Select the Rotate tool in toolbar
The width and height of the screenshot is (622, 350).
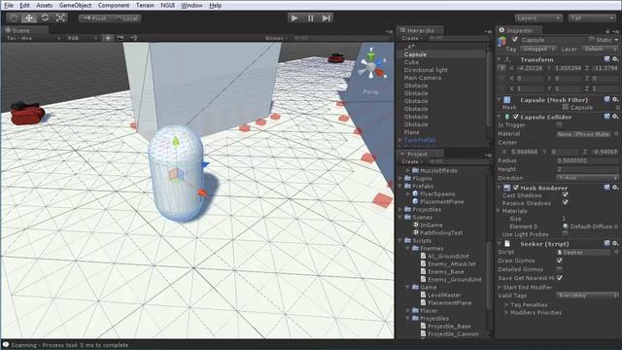pos(45,17)
